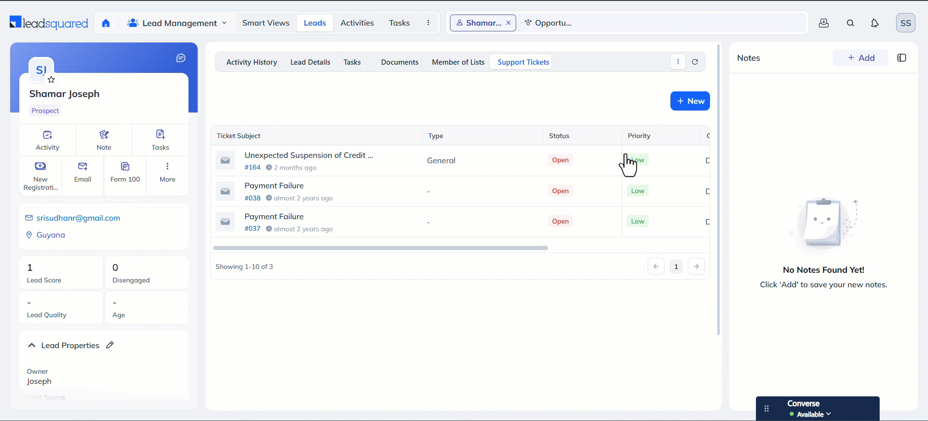Open the LeadSquared home icon
928x421 pixels.
(x=106, y=23)
